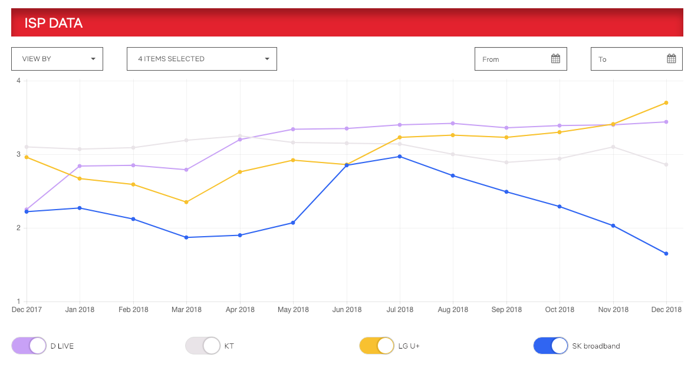Click D LIVE May 2018 data point
Viewport: 691px width, 368px height.
pos(293,129)
